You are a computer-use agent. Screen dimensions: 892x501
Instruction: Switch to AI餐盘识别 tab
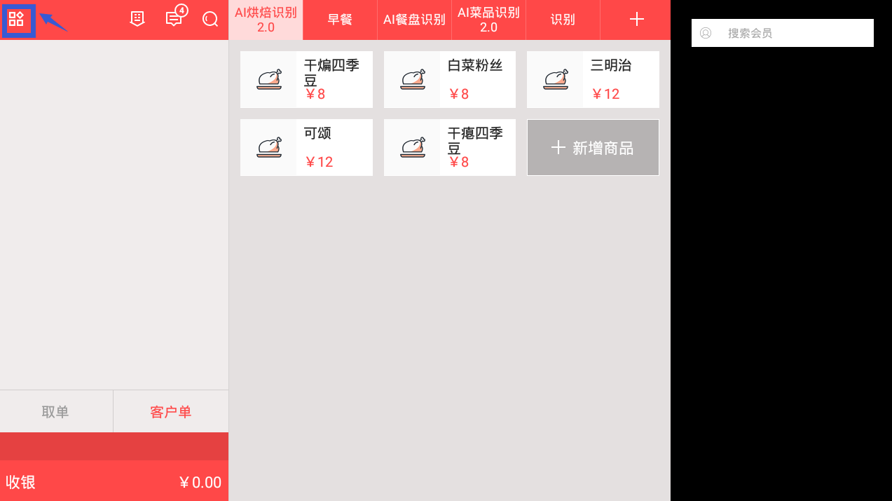pos(414,20)
